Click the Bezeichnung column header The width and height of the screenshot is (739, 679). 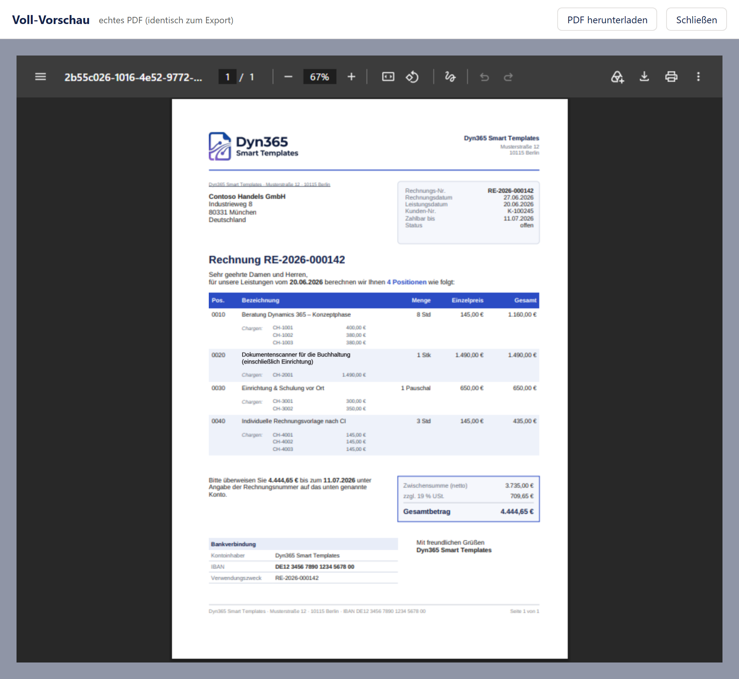point(261,300)
